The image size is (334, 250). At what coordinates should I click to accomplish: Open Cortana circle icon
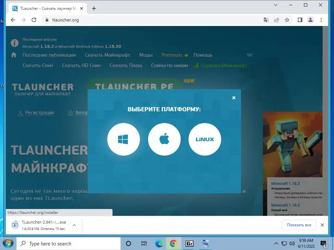click(129, 243)
